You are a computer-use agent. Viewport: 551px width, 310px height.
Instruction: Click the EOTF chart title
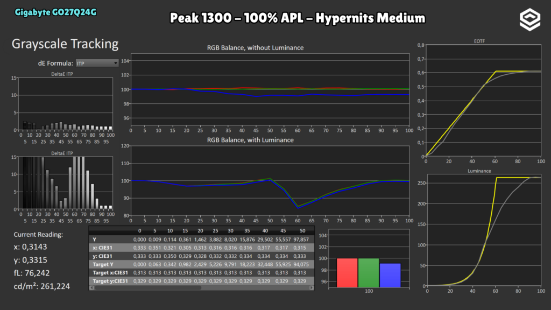click(479, 41)
